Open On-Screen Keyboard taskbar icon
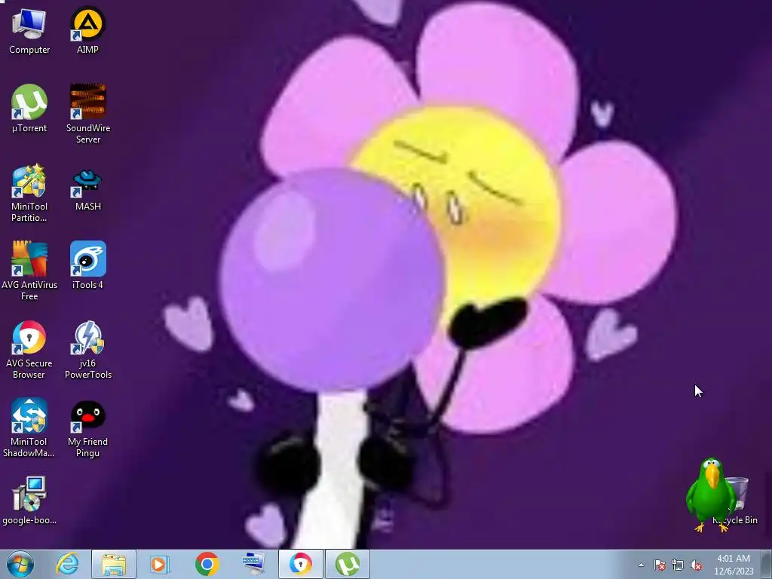Viewport: 772px width, 579px height. pos(253,564)
